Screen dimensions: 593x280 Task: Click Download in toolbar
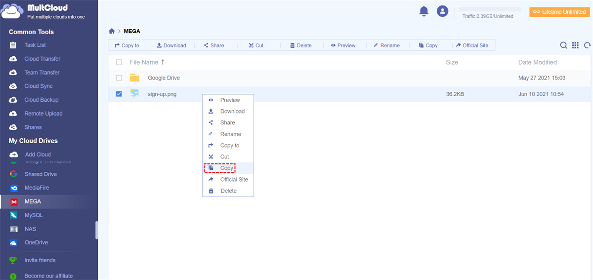[x=171, y=45]
